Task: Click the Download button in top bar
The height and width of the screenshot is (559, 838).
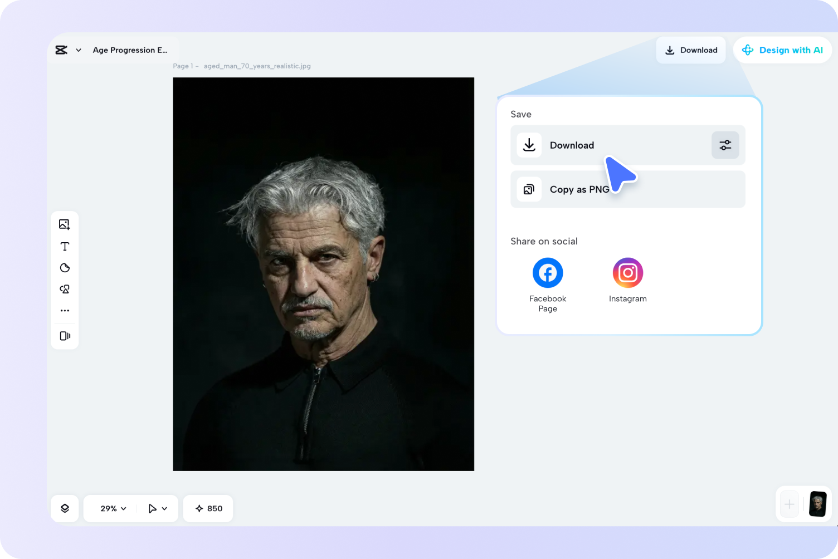Action: (x=691, y=50)
